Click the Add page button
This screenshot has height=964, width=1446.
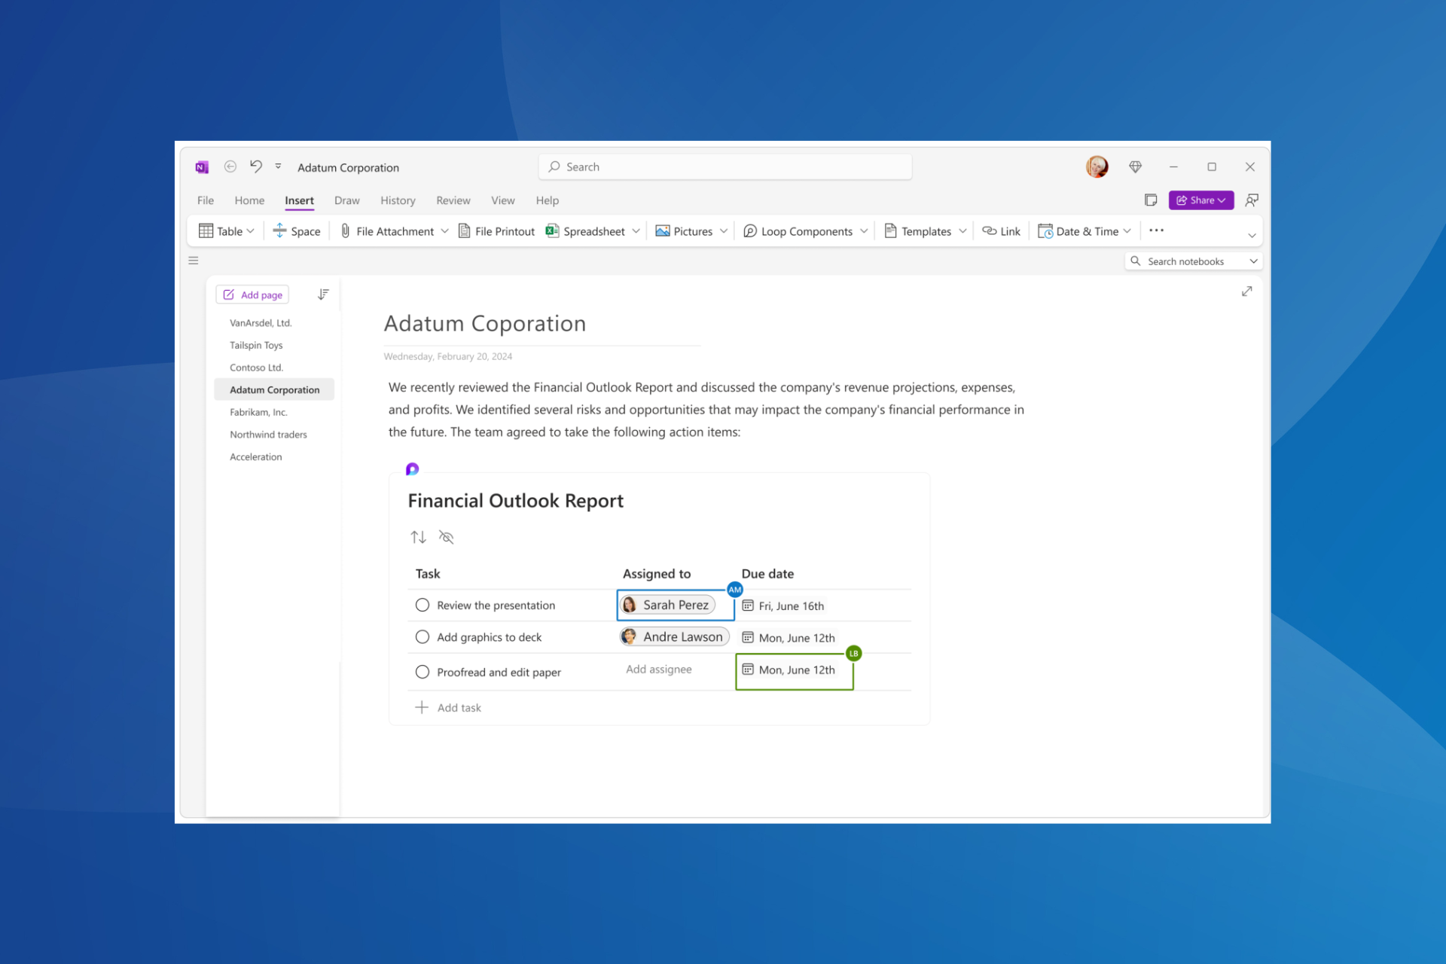click(253, 294)
